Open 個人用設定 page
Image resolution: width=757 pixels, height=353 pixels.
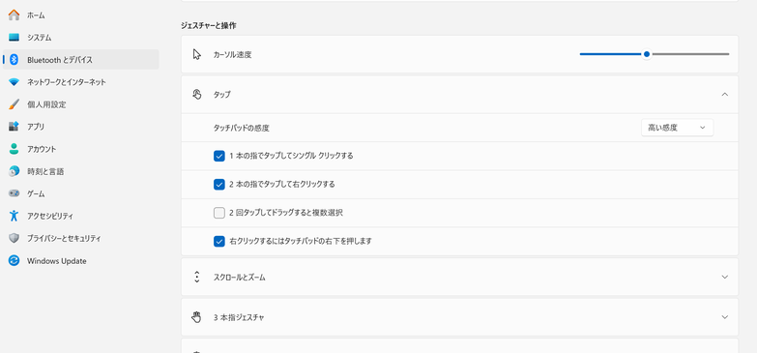pyautogui.click(x=80, y=104)
